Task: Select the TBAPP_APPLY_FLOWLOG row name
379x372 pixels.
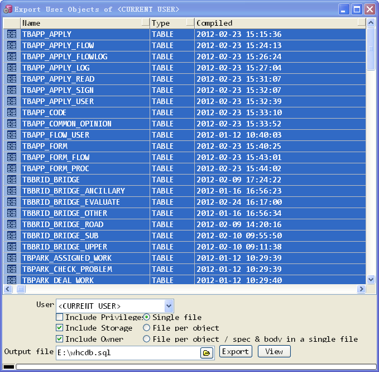Action: [x=65, y=56]
